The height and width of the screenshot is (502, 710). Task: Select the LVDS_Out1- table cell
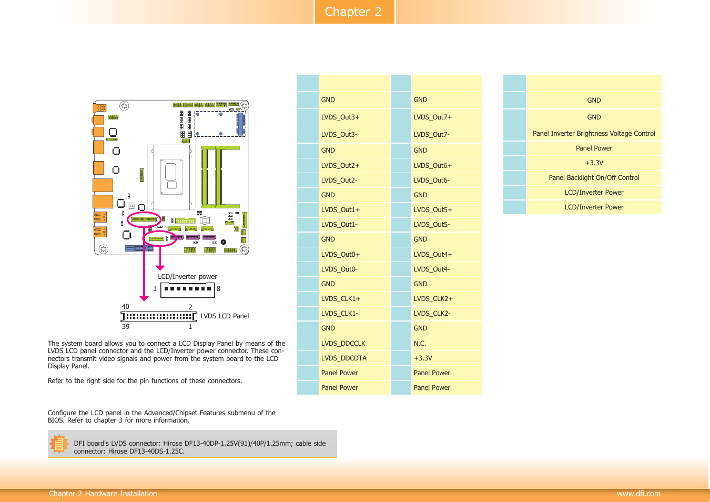coord(354,225)
